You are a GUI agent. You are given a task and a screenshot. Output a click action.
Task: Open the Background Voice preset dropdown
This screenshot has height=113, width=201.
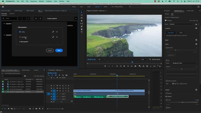(x=185, y=63)
